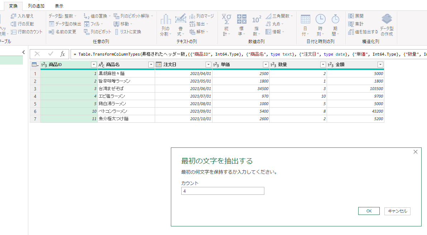This screenshot has width=427, height=235.
Task: Open the 表示 ribbon tab
Action: click(59, 6)
